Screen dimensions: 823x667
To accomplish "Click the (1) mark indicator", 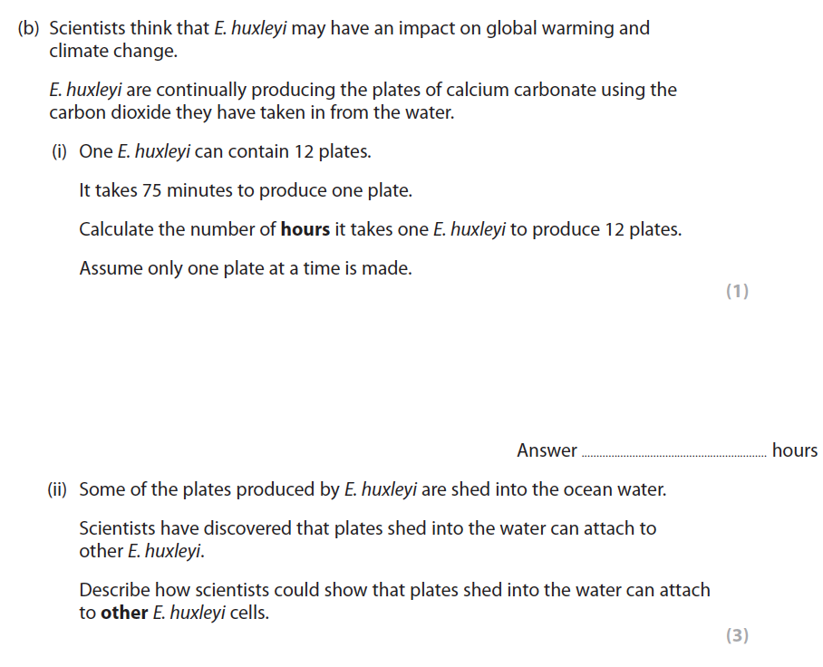I will (x=737, y=291).
